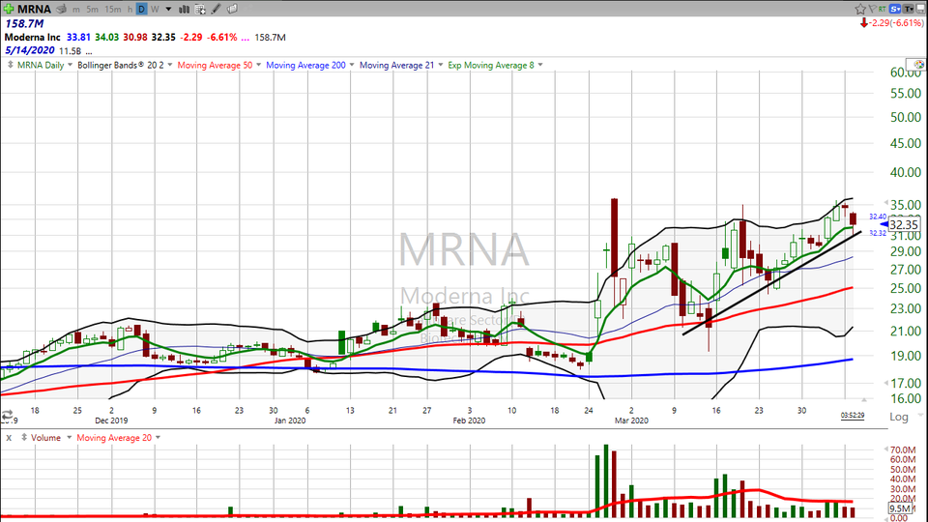Click the Moderna Inc company name
Viewport: 928px width, 522px height.
pos(33,38)
